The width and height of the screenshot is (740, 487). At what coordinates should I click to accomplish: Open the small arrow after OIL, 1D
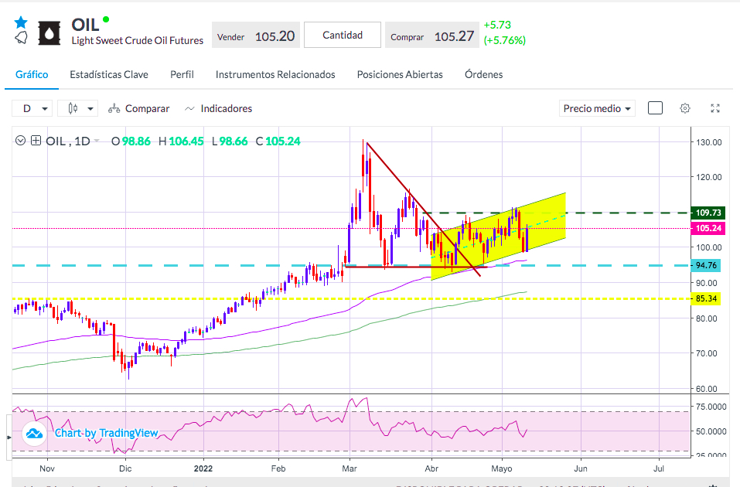click(97, 141)
